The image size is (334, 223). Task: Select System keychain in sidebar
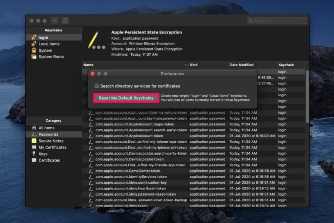coord(45,51)
